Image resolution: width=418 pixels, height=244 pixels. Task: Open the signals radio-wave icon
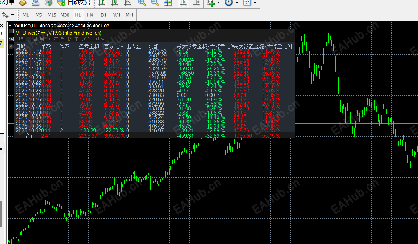pos(48,3)
